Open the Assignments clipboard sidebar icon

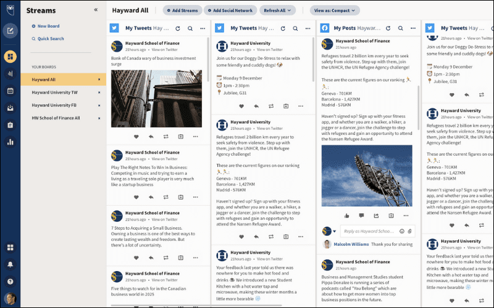tap(10, 125)
